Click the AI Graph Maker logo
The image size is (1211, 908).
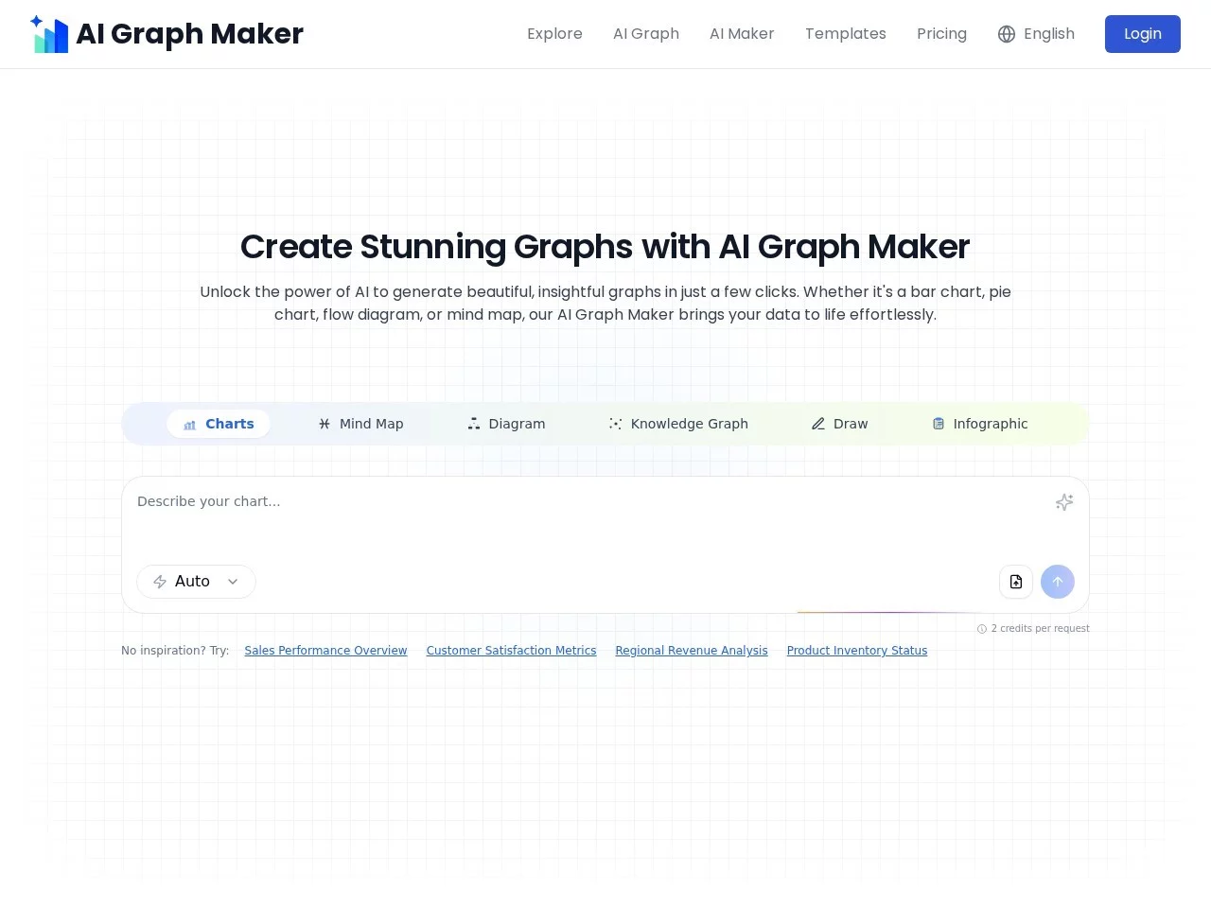tap(166, 34)
